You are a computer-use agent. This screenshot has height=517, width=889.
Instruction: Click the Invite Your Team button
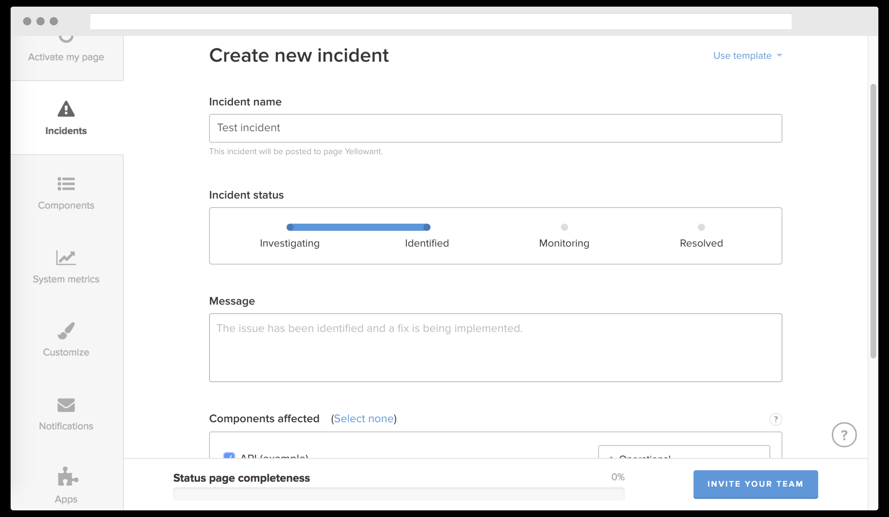coord(755,484)
